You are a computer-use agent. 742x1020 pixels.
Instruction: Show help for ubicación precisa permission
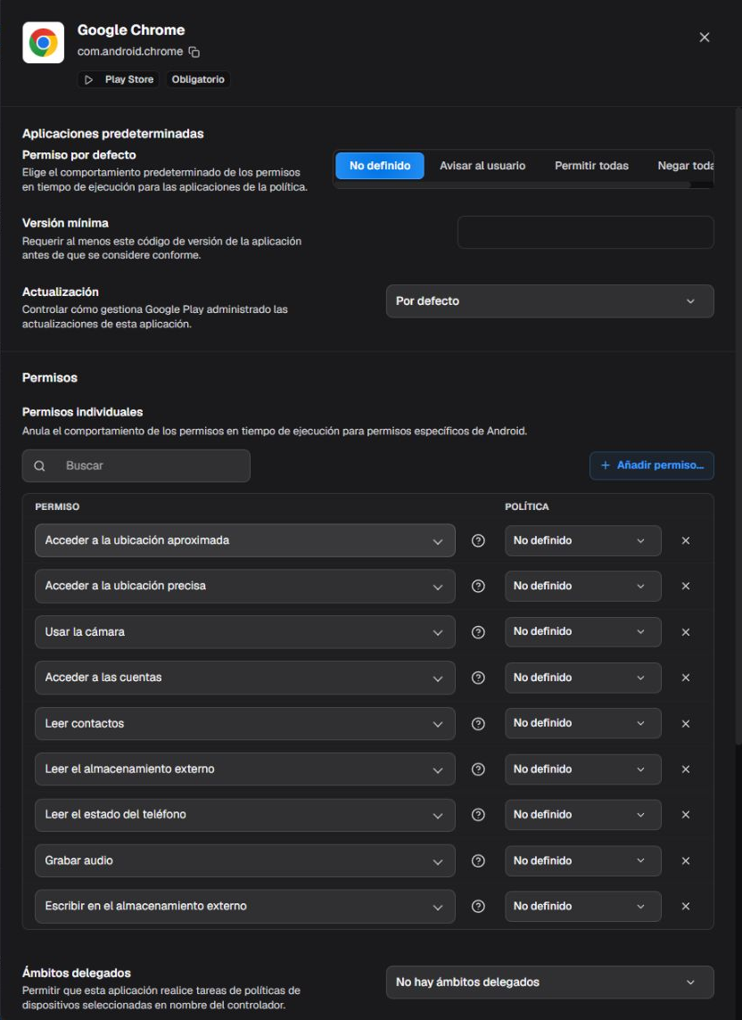point(478,586)
